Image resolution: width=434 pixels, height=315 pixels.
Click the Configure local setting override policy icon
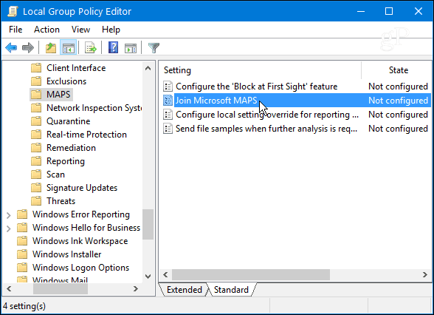[168, 115]
